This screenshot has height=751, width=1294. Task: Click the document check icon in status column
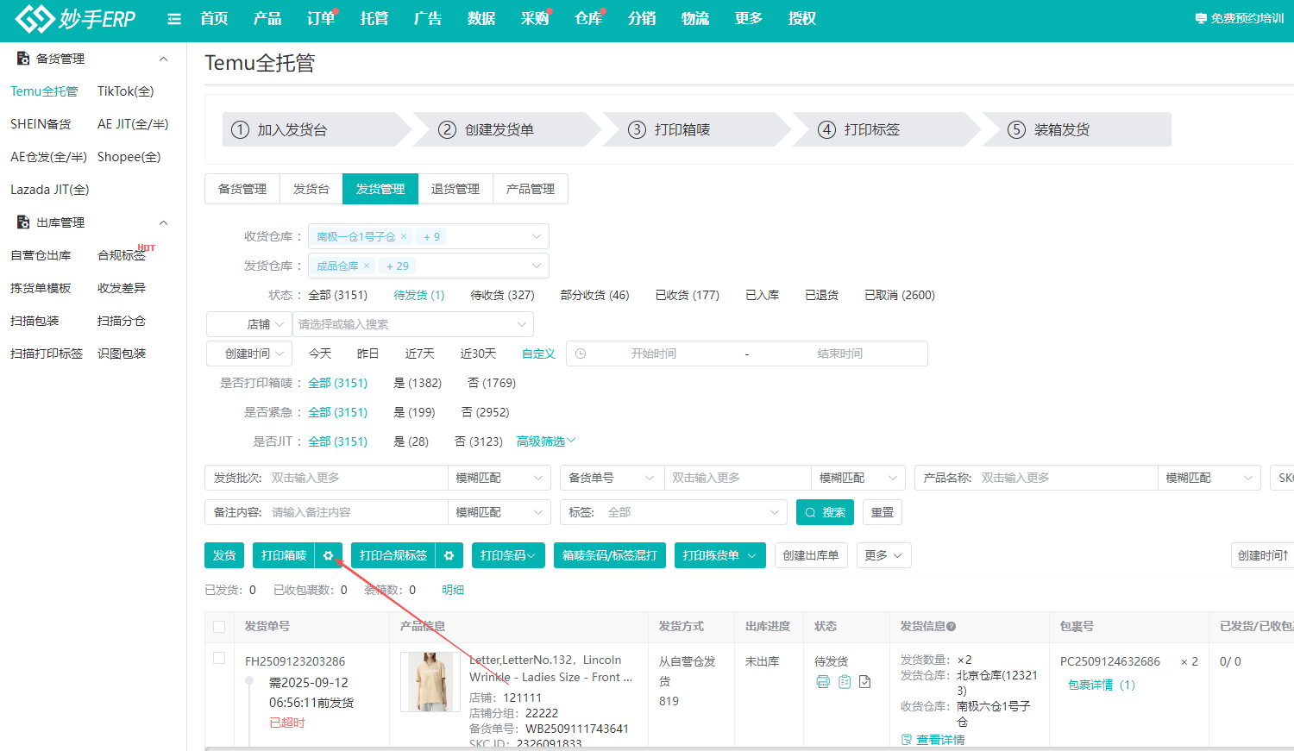pos(865,682)
